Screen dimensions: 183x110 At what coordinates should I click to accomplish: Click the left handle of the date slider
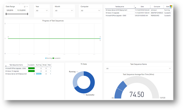(6, 14)
